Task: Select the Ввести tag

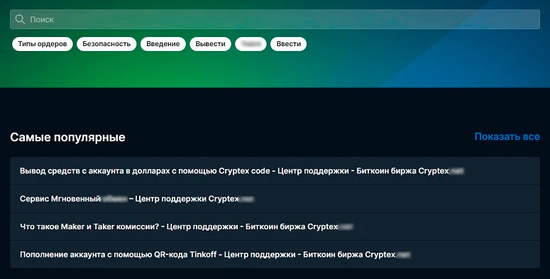Action: pyautogui.click(x=289, y=44)
